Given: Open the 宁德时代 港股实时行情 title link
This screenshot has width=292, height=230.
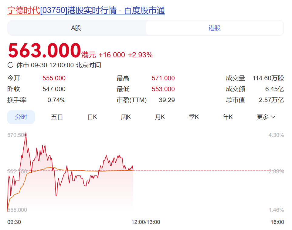Looking at the screenshot, I should (x=86, y=11).
